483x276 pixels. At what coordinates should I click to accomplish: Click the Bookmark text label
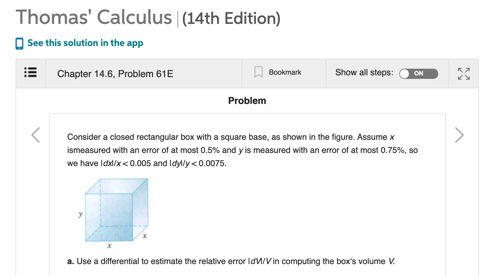[285, 72]
